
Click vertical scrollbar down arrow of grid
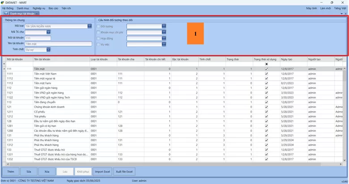345,160
